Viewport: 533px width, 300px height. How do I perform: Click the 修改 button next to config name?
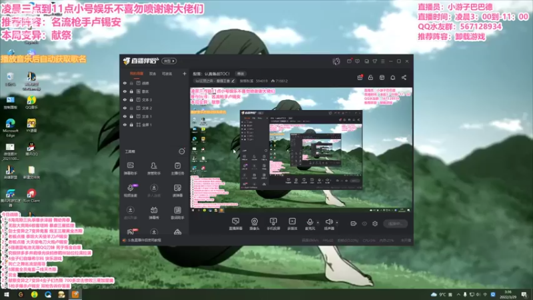click(241, 74)
